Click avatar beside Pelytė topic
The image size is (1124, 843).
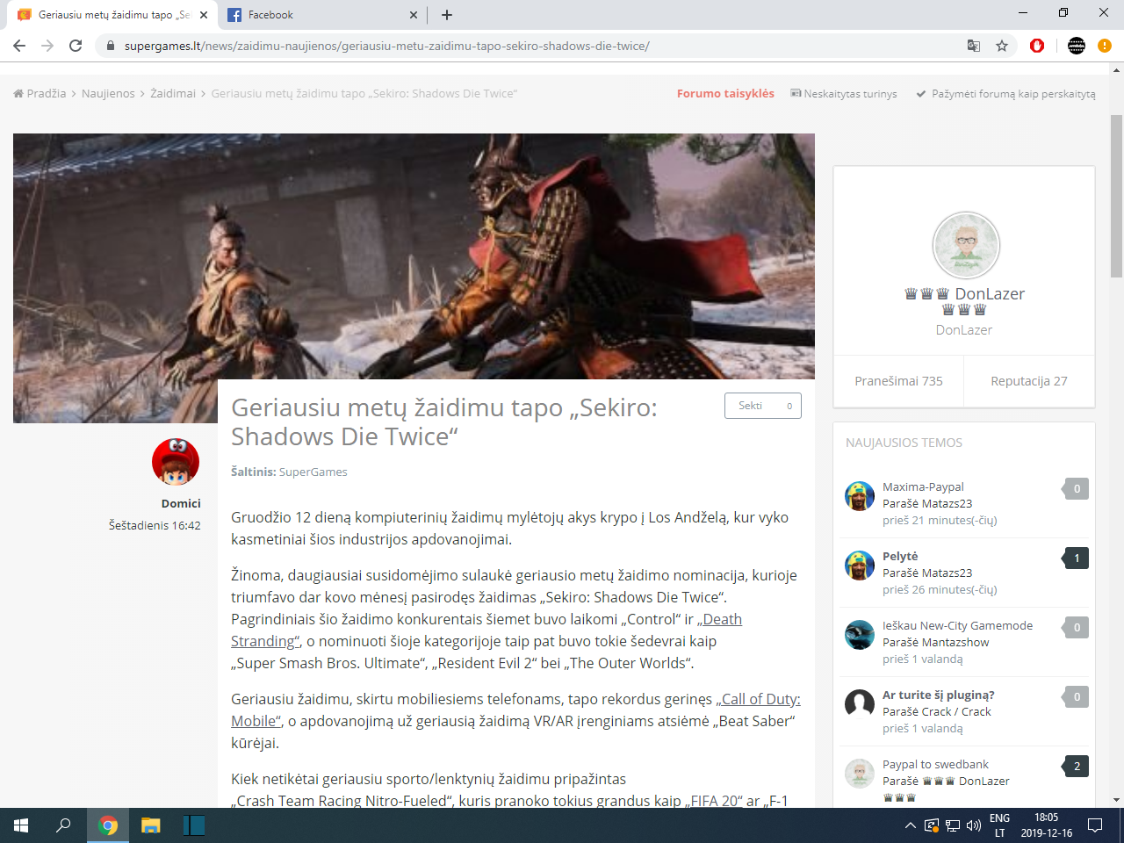[x=860, y=566]
